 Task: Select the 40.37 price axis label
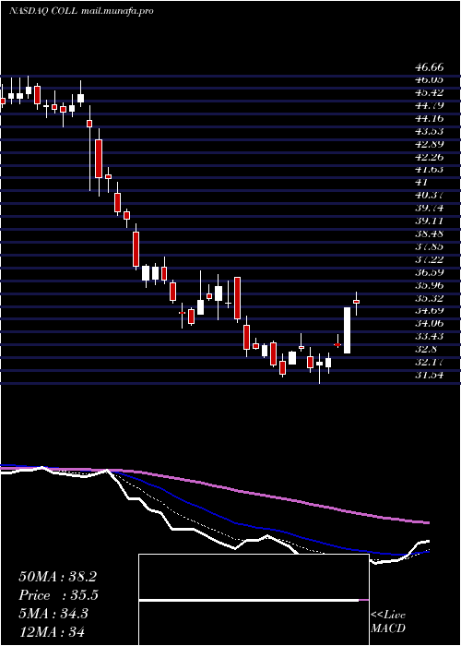tap(429, 196)
